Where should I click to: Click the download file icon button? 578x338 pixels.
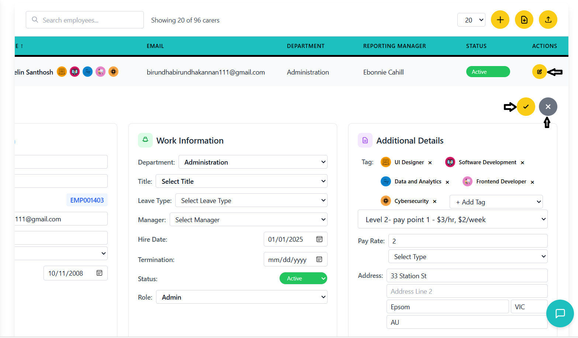tap(524, 20)
